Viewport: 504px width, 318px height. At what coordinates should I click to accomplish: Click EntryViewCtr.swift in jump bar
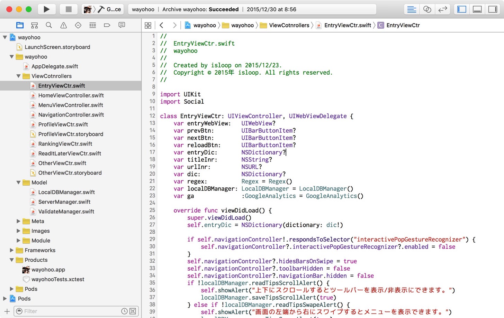pos(343,25)
